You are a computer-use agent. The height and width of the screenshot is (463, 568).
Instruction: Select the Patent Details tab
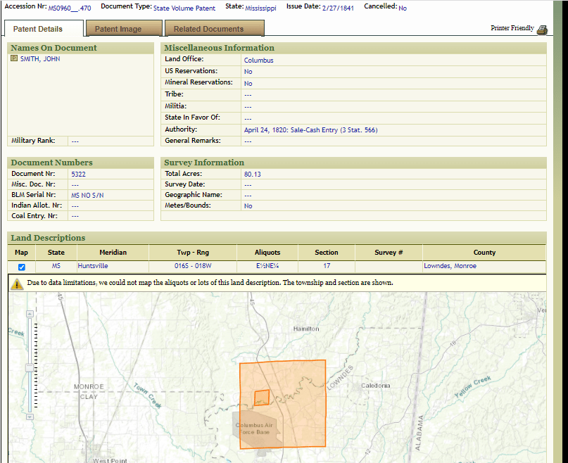click(x=38, y=29)
